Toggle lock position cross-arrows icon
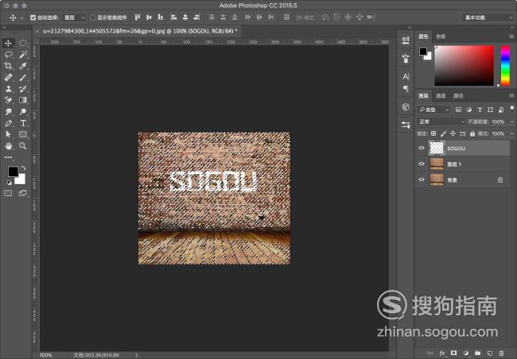This screenshot has height=359, width=517. click(453, 133)
